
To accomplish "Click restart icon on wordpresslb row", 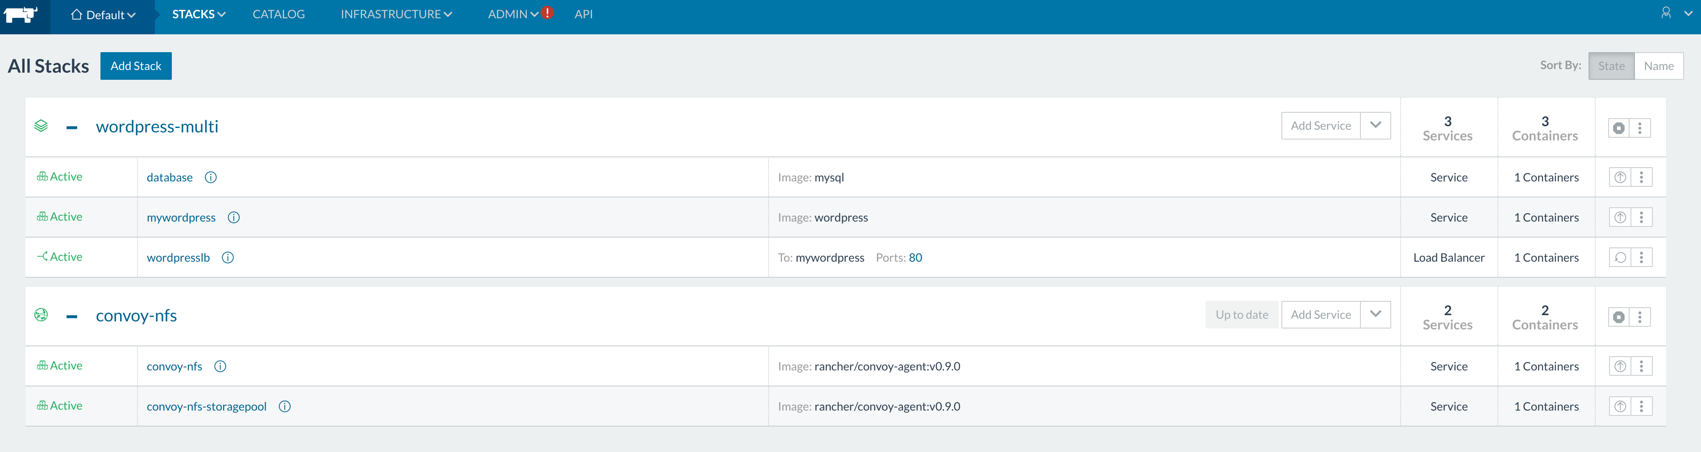I will point(1620,258).
